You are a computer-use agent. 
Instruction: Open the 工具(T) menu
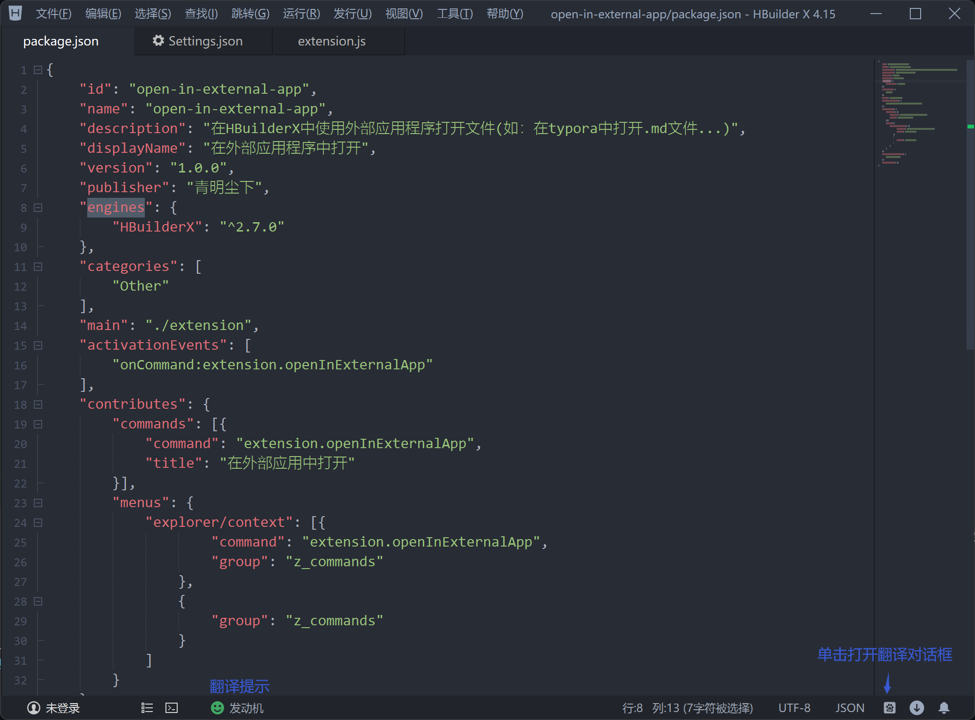pos(455,14)
